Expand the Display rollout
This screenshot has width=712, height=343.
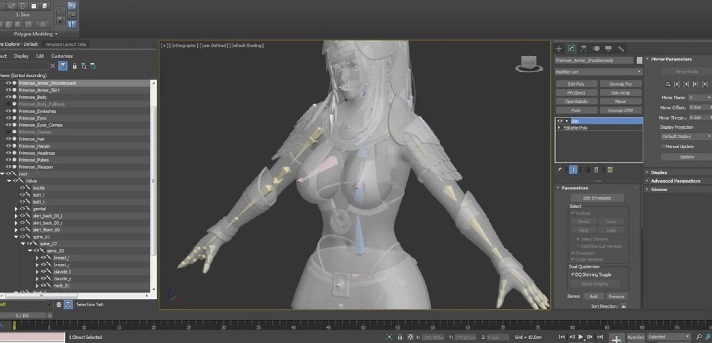tap(659, 172)
